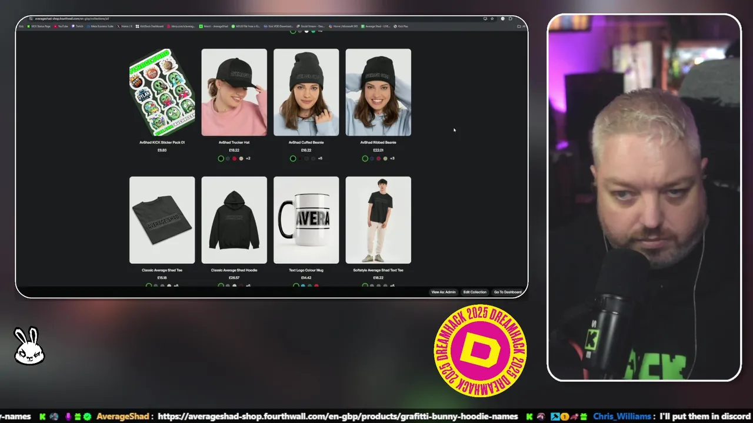Click the browser address bar URL
The width and height of the screenshot is (753, 423).
pos(72,19)
